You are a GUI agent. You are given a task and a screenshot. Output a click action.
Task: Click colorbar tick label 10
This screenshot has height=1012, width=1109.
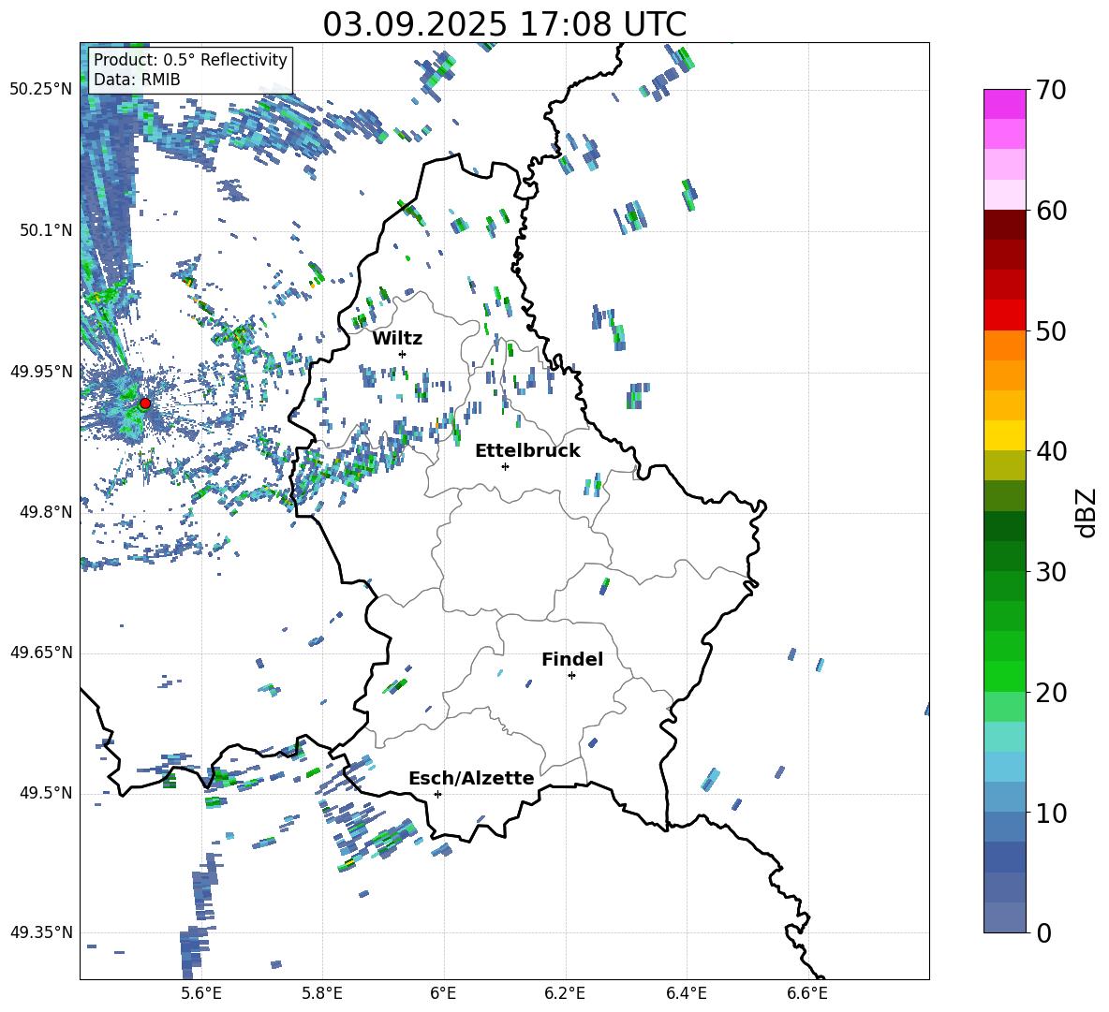click(x=1050, y=813)
